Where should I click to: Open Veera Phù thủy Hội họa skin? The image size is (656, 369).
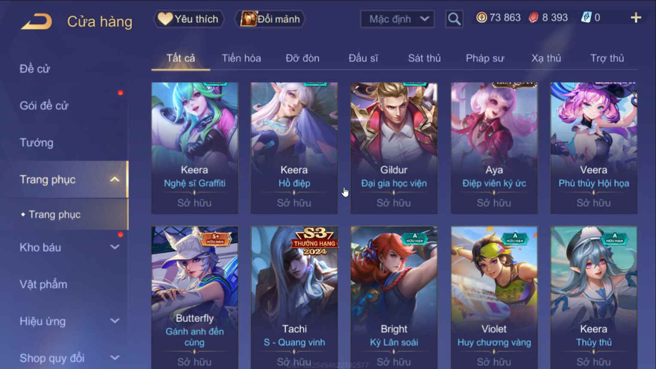[x=594, y=148]
